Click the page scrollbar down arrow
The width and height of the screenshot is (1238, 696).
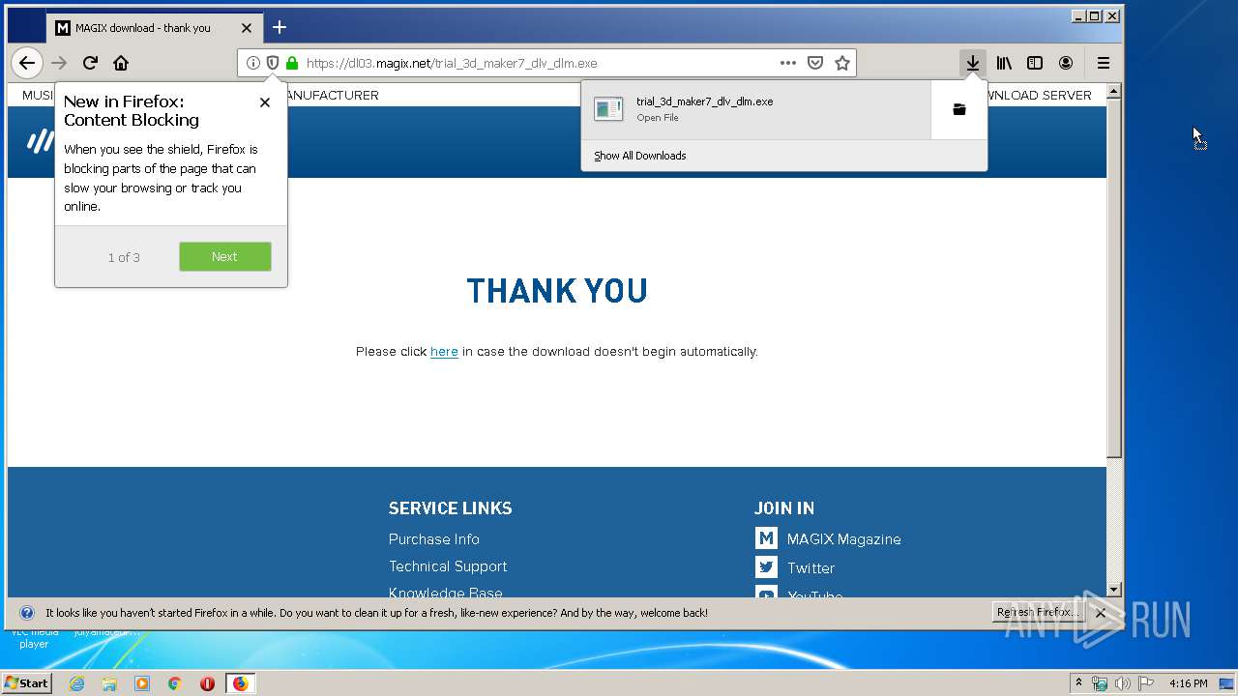[1114, 590]
